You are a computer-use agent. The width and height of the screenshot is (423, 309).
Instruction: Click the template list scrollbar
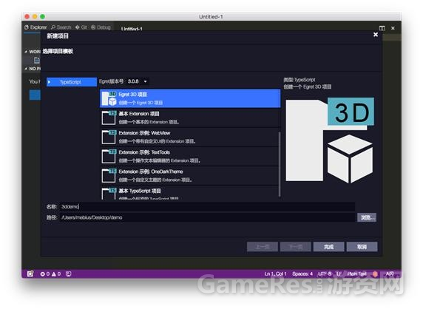(x=280, y=164)
